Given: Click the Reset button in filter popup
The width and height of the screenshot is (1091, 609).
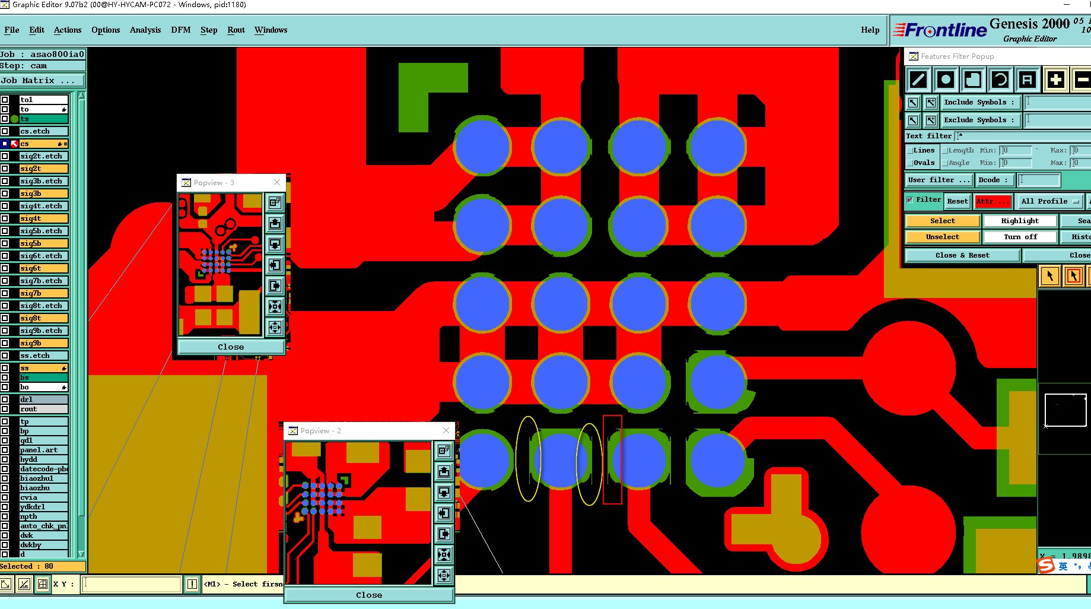Looking at the screenshot, I should [958, 201].
